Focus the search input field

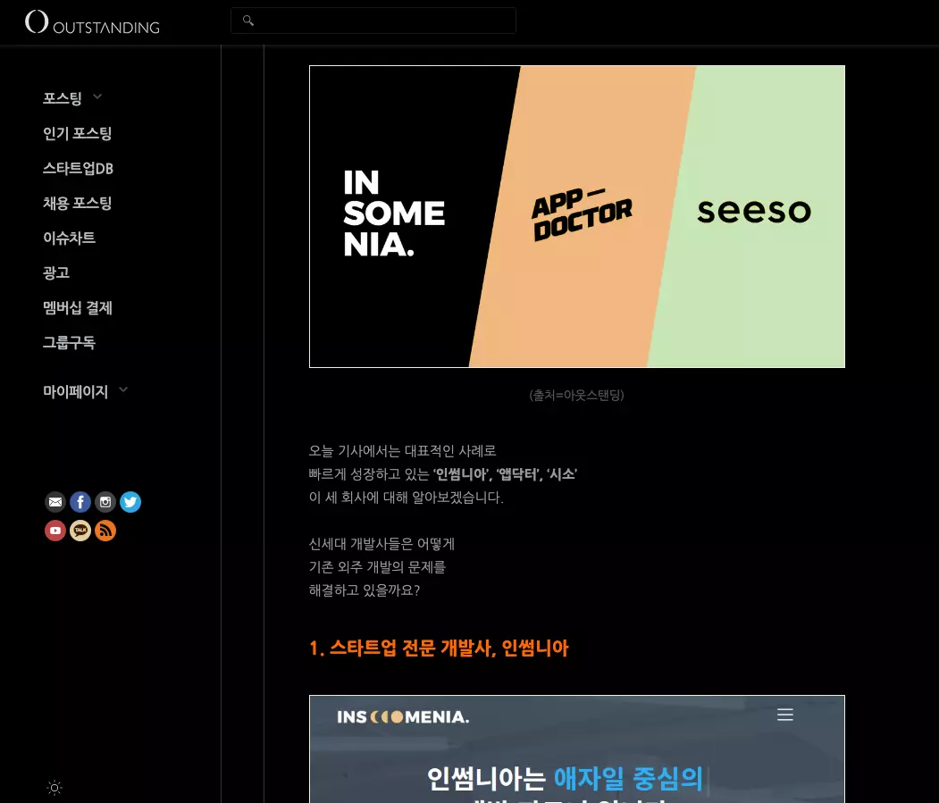373,21
